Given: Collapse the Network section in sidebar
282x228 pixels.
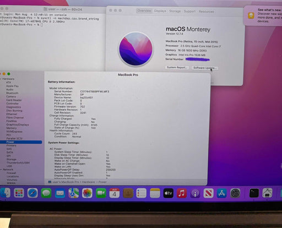Looking at the screenshot, I should [1, 170].
